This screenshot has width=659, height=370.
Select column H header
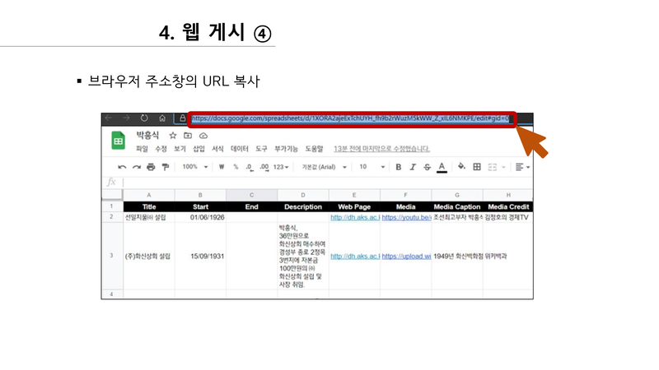point(508,195)
